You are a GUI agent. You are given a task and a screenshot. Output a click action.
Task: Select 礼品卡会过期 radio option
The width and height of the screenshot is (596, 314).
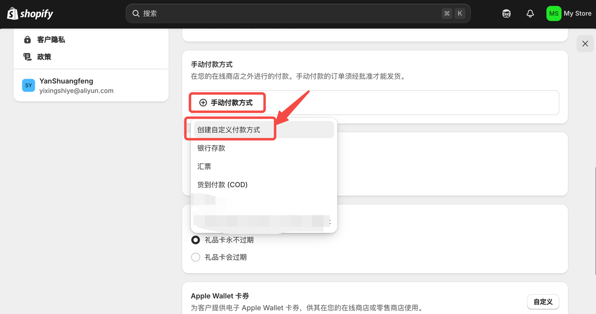pos(196,257)
